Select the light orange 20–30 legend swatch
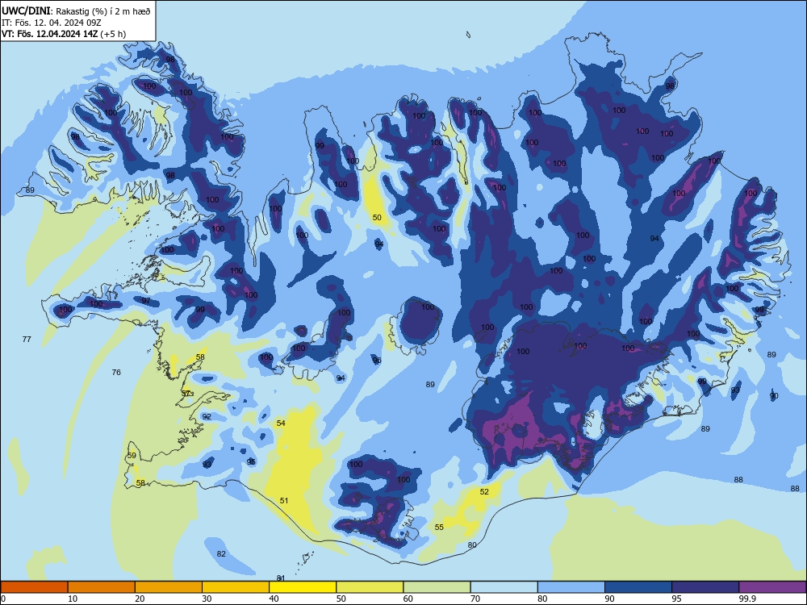 tap(169, 587)
